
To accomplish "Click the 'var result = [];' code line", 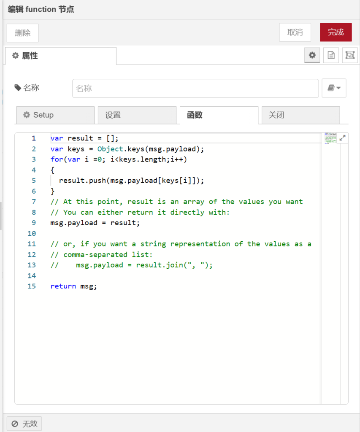I will [84, 138].
